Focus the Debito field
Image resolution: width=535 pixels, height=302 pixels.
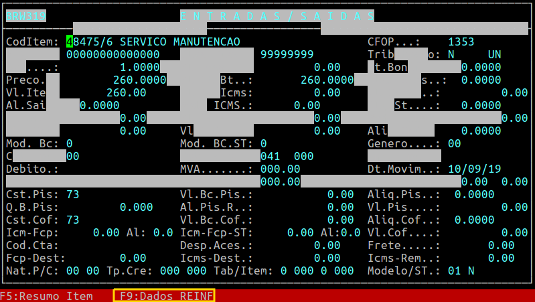click(x=100, y=169)
